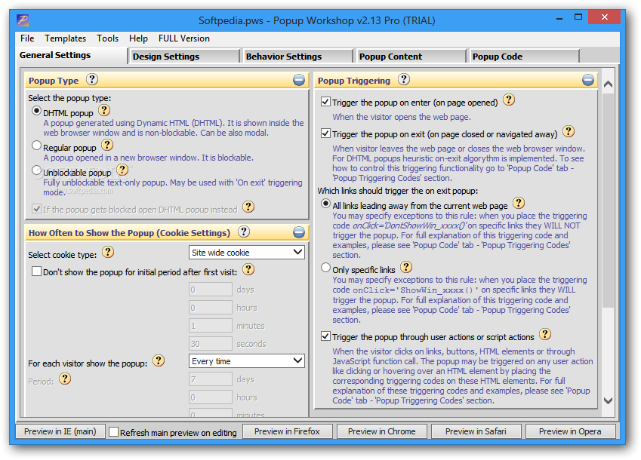Click help icon next to Period label

pyautogui.click(x=65, y=379)
